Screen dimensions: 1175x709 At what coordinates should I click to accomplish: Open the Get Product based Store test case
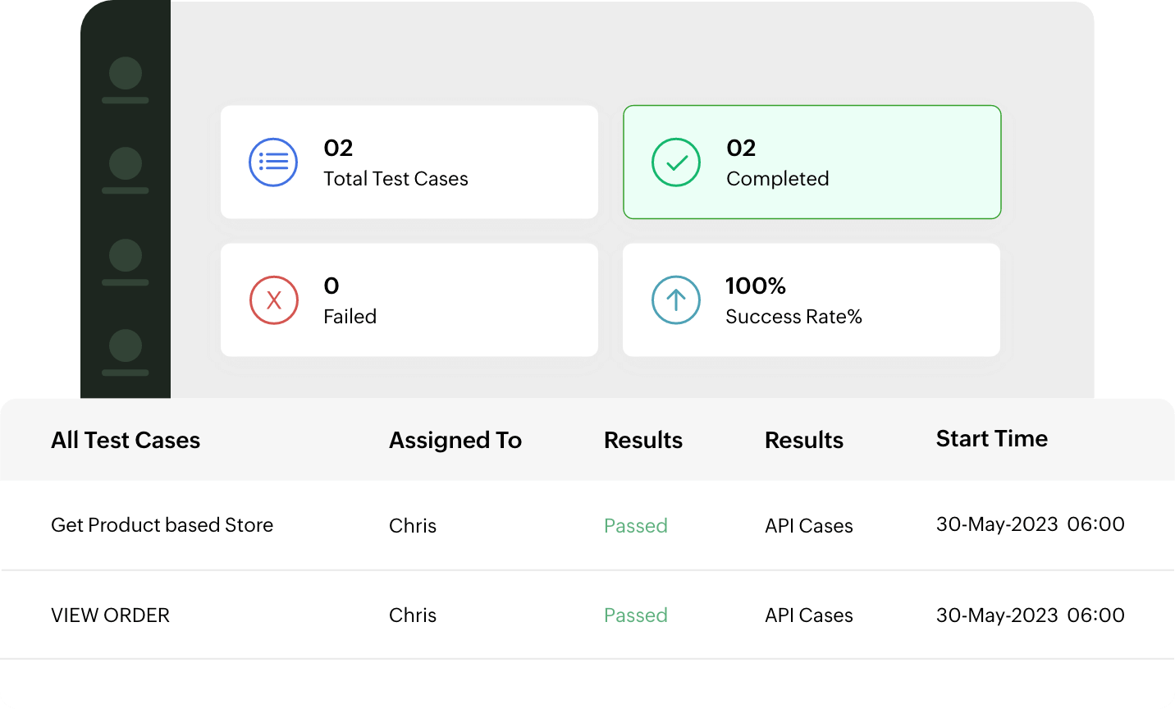pos(162,525)
